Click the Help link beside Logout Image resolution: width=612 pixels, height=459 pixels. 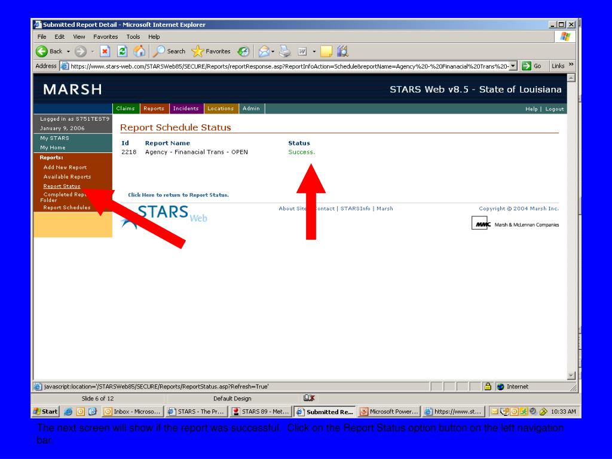[x=531, y=109]
